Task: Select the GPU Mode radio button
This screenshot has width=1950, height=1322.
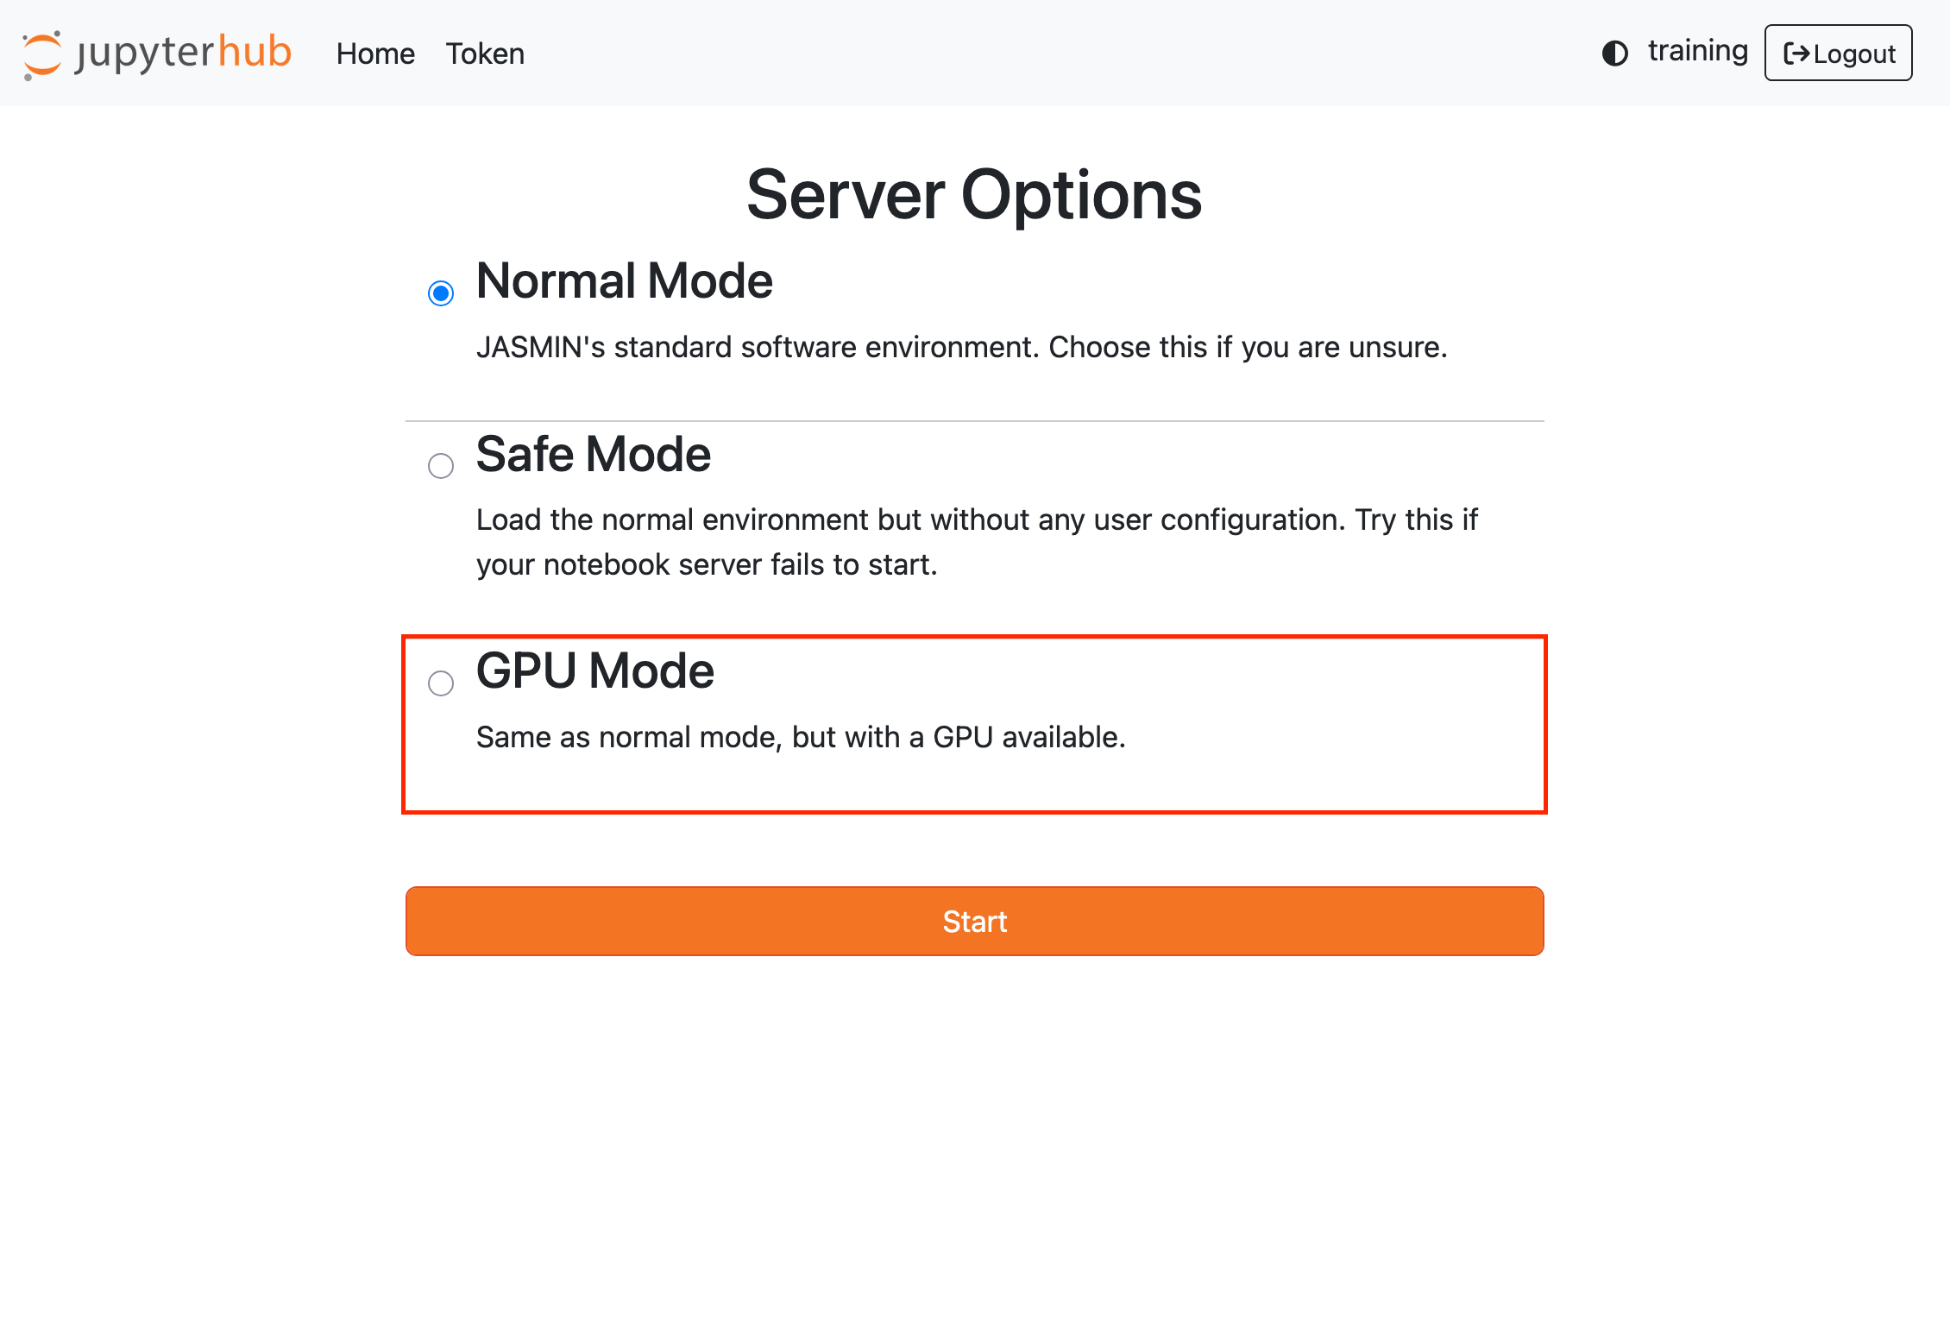Action: [441, 683]
